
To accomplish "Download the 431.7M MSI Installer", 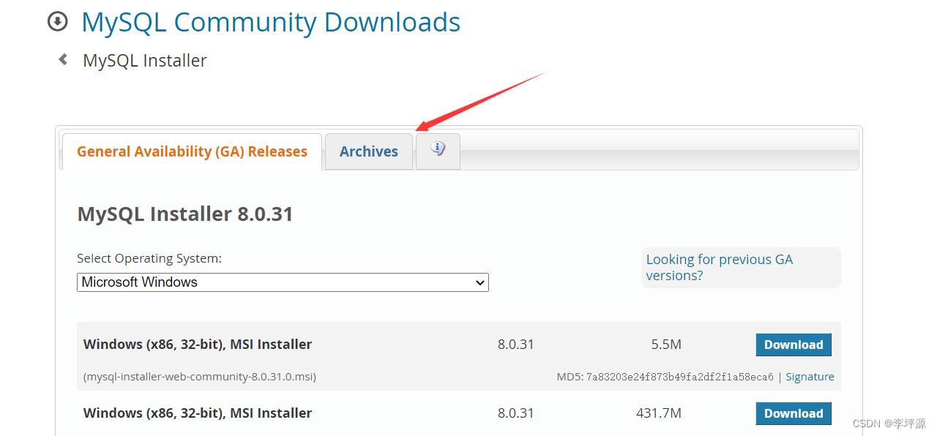I will [794, 413].
